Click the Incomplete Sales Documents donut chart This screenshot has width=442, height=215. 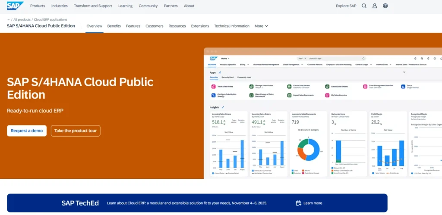(x=308, y=150)
